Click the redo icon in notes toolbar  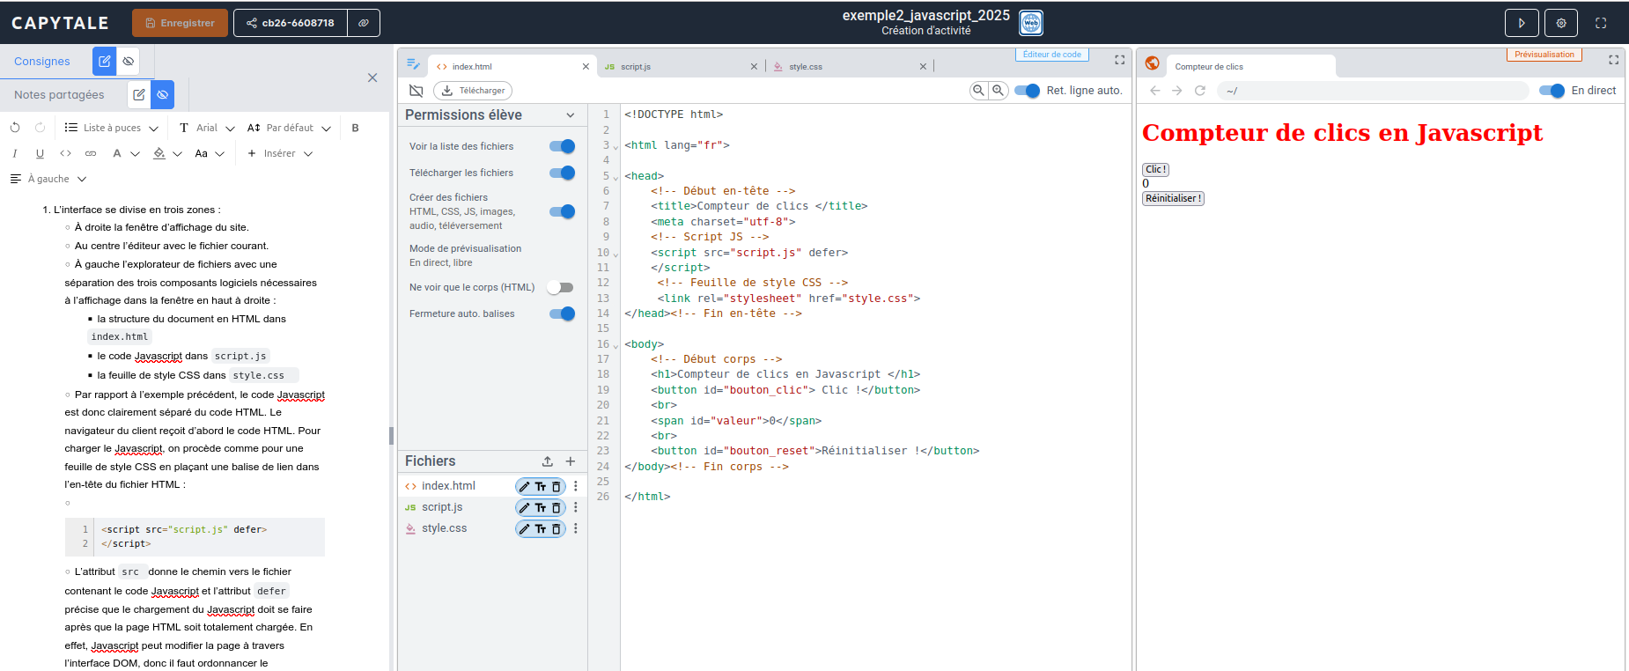pos(40,128)
